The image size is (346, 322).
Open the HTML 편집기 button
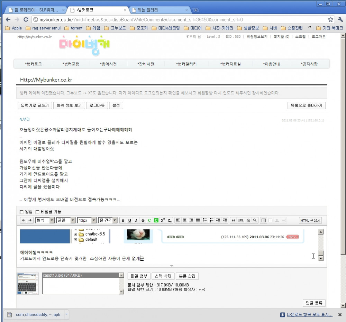click(310, 220)
